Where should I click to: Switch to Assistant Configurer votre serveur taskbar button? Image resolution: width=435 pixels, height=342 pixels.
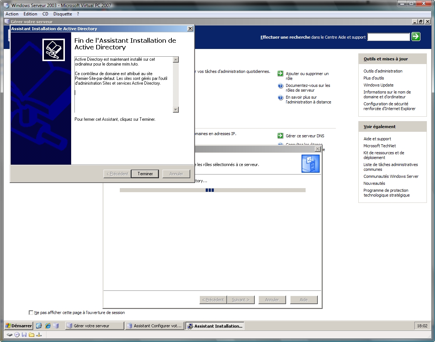coord(154,326)
